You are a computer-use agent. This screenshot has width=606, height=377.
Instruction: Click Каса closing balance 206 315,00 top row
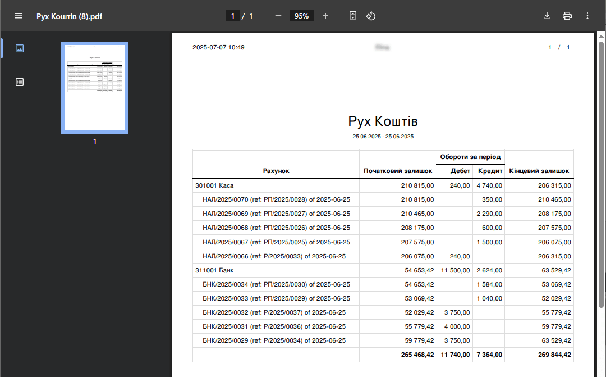click(x=554, y=185)
